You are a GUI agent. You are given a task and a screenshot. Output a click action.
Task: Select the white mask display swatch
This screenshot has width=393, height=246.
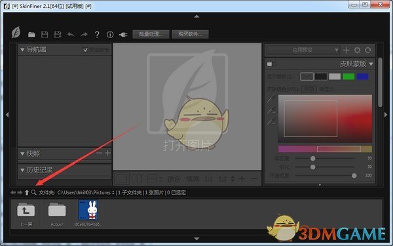coord(335,77)
